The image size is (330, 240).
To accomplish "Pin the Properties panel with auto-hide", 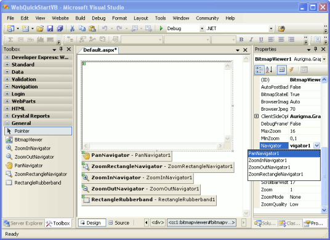I will [x=315, y=49].
